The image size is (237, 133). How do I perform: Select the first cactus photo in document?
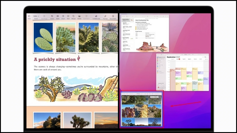(43, 38)
